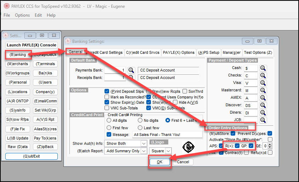The width and height of the screenshot is (299, 182).
Task: Open lookup magnifier beside JCB type
Action: (x=263, y=120)
